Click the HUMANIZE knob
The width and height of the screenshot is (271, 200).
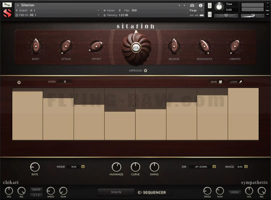[x=116, y=167]
